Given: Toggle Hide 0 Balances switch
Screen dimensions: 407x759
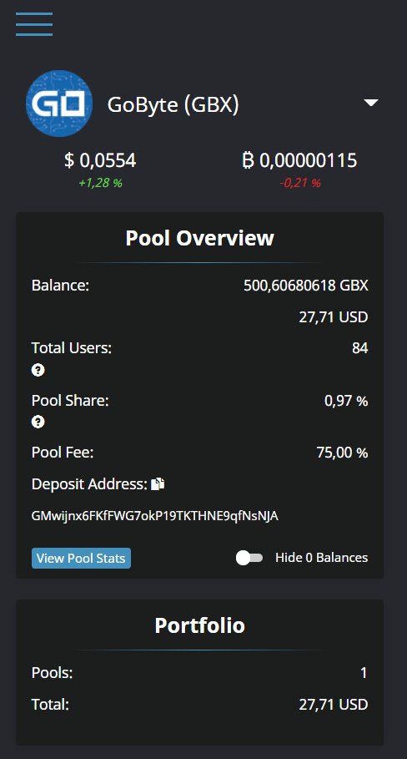Looking at the screenshot, I should 249,558.
